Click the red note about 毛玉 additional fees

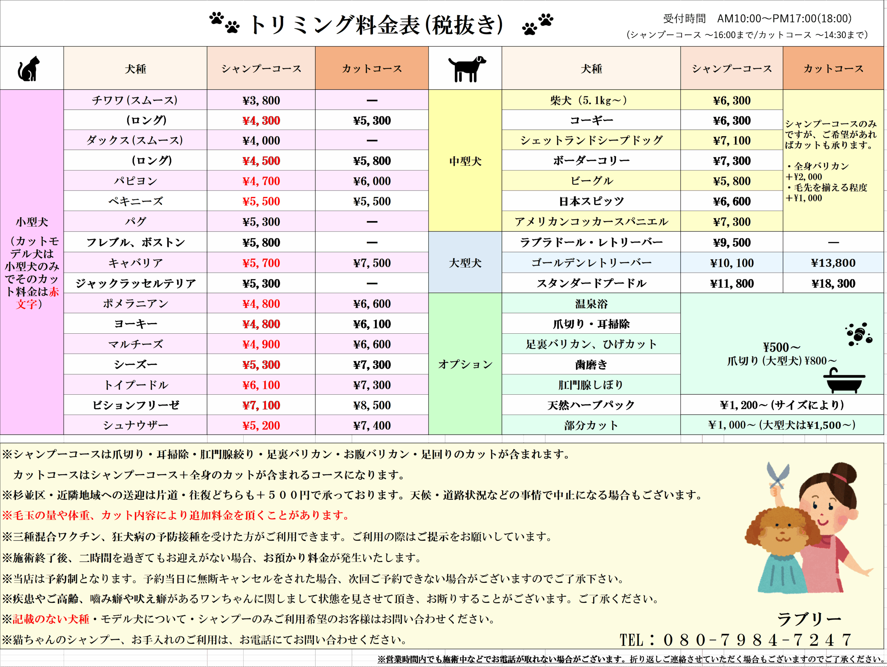coord(176,515)
